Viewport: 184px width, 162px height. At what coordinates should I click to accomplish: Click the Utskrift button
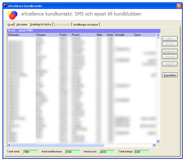(170, 64)
